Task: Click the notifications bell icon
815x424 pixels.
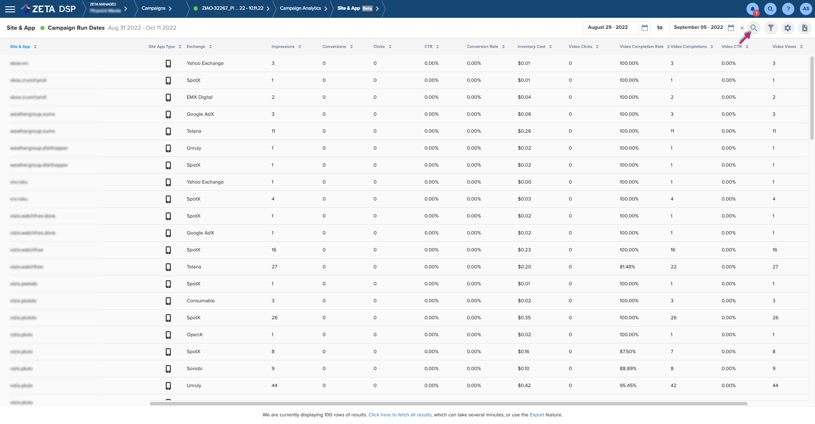Action: point(753,9)
